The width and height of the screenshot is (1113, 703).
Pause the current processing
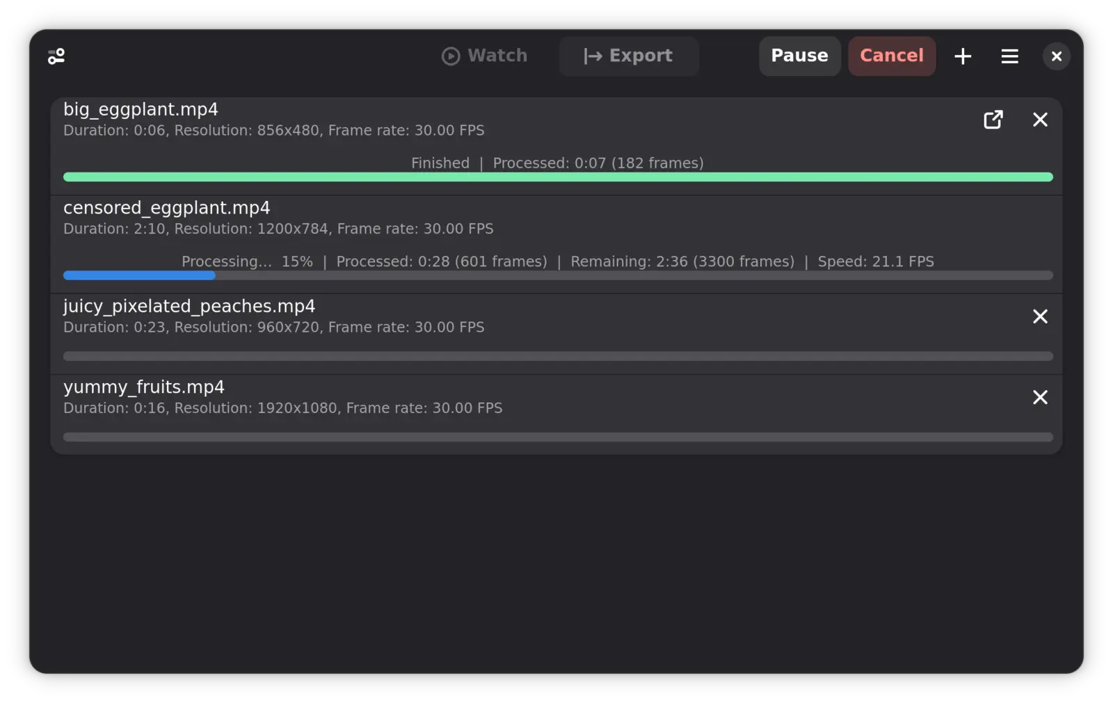[799, 56]
